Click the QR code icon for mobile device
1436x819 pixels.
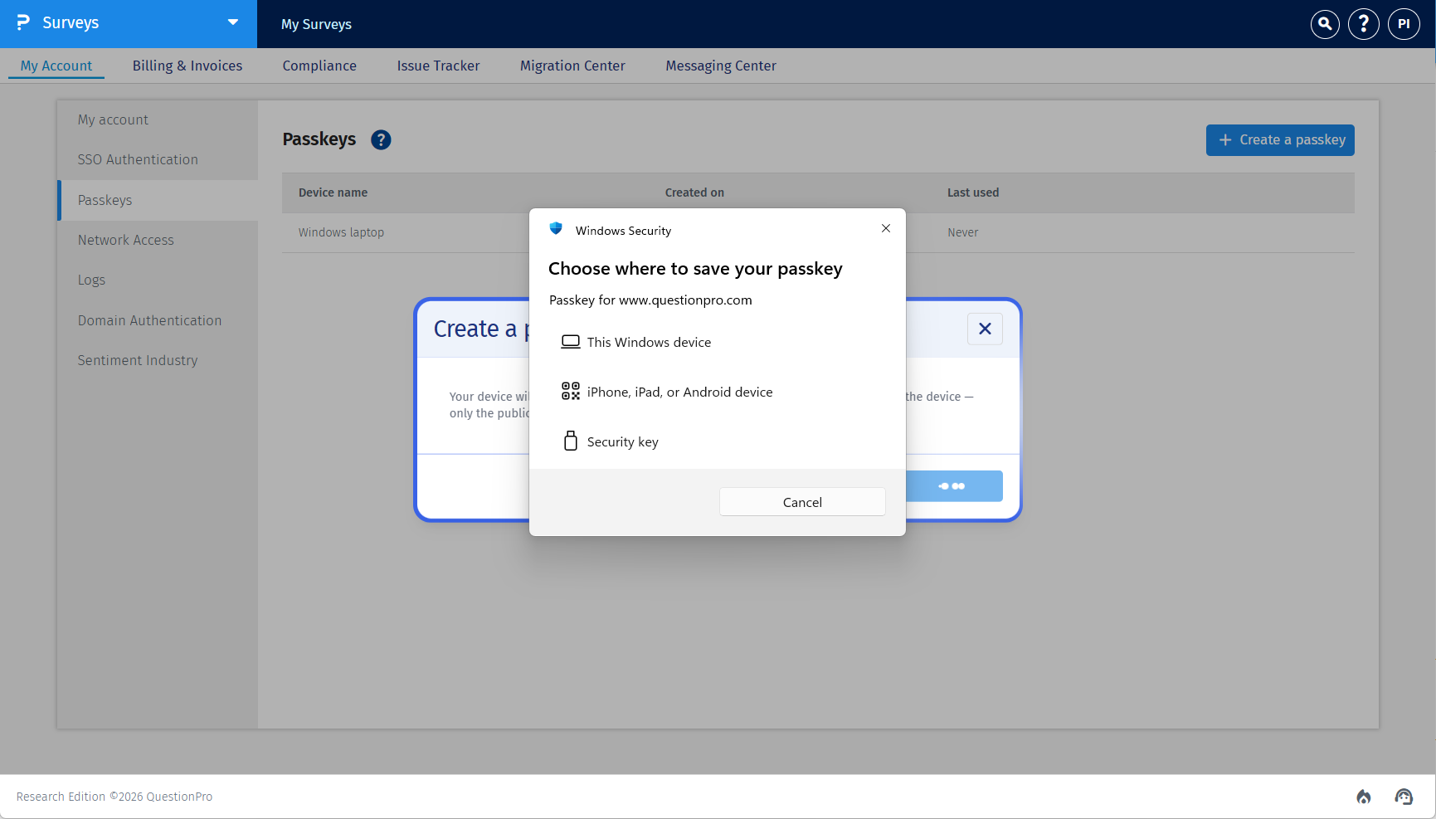571,392
